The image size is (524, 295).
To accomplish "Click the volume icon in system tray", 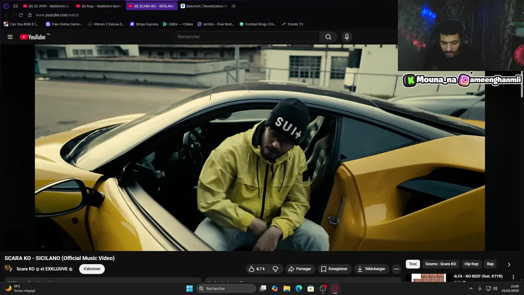I will tap(495, 288).
